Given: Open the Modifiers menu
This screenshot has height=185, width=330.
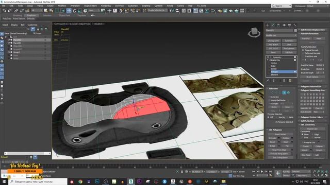Looking at the screenshot, I should 62,6.
